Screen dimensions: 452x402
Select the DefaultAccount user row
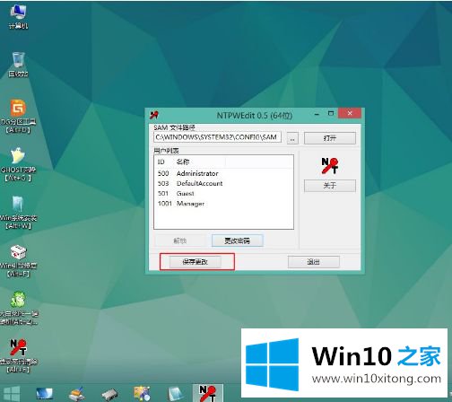point(223,183)
